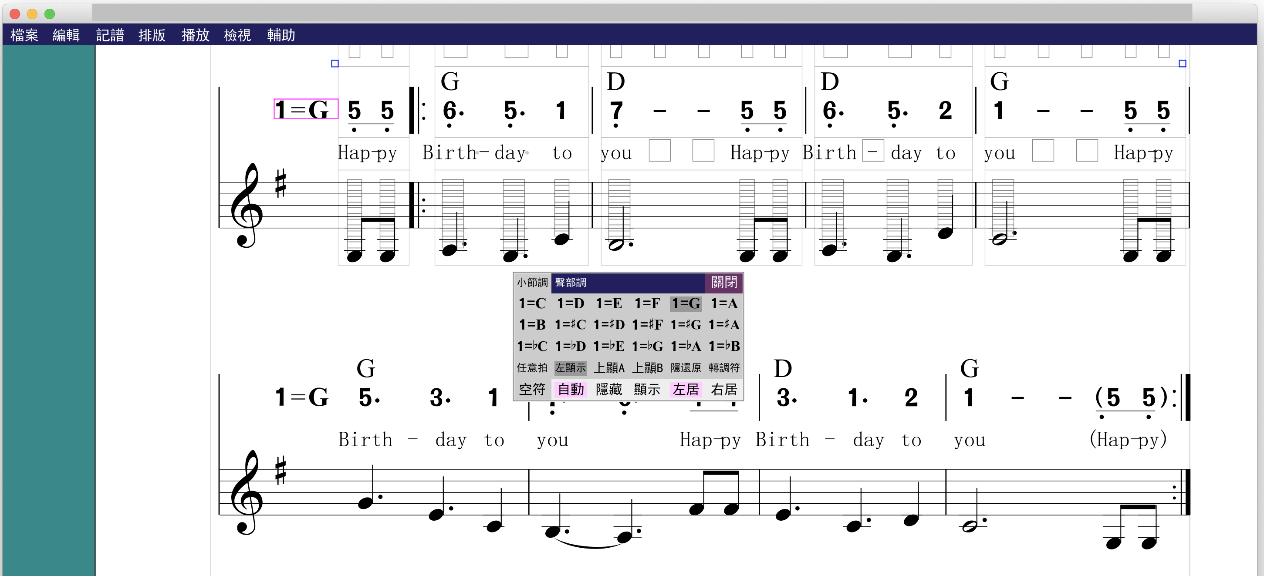Viewport: 1264px width, 576px height.
Task: Click numbered note 3· after 5· on second system
Action: (x=440, y=397)
